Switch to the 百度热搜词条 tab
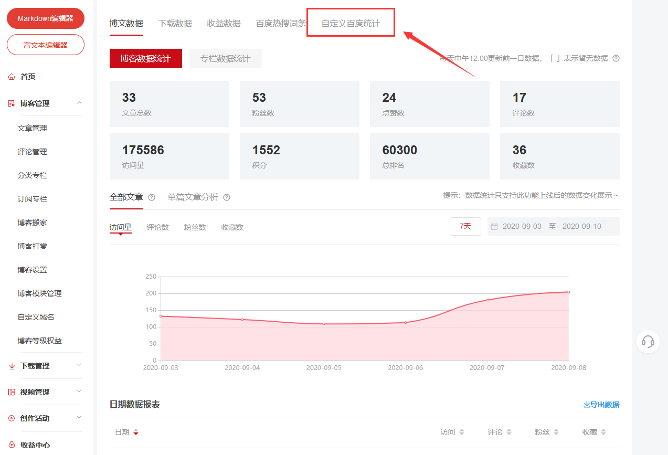The image size is (668, 455). click(281, 24)
